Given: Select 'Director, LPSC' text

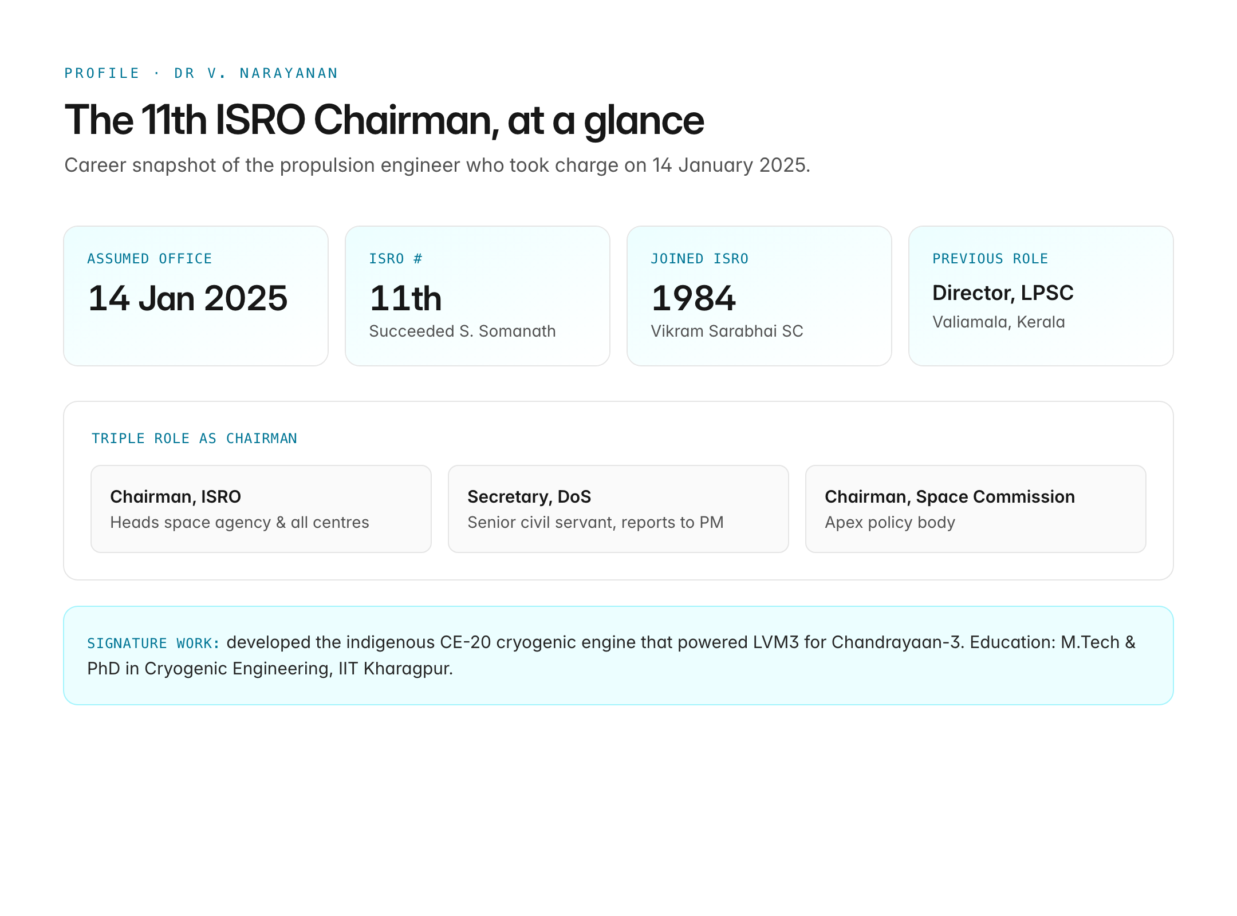Looking at the screenshot, I should click(x=1003, y=293).
